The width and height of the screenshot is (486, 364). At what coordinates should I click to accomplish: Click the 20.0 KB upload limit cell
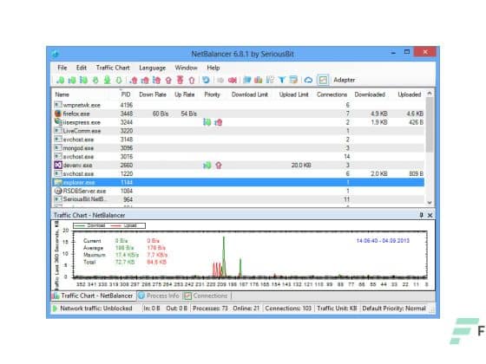click(x=301, y=166)
